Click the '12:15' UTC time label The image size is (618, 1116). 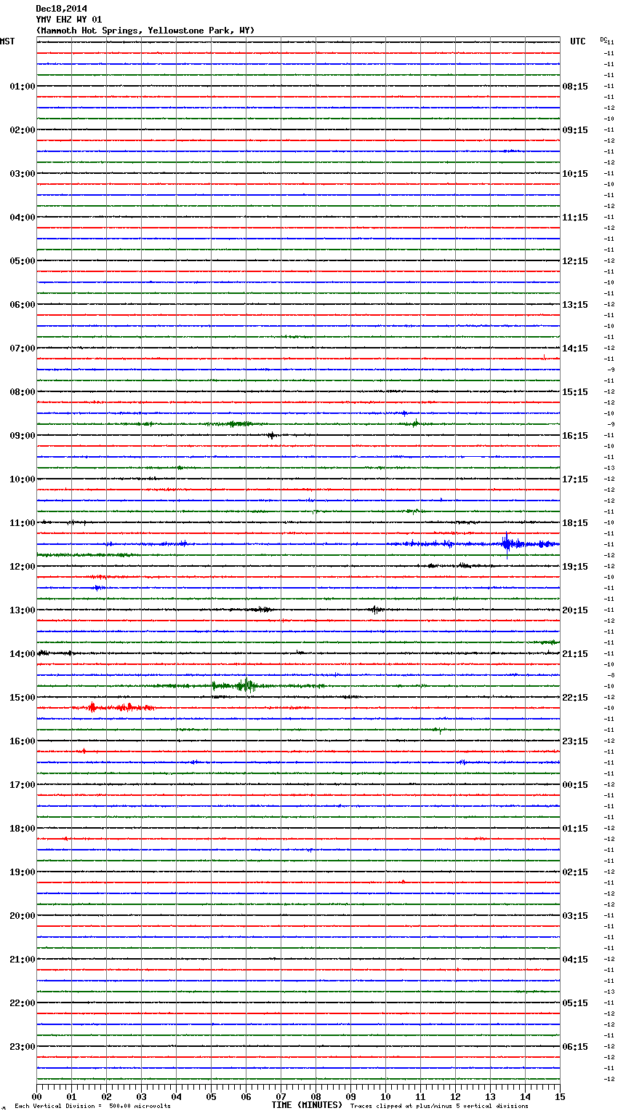point(575,261)
